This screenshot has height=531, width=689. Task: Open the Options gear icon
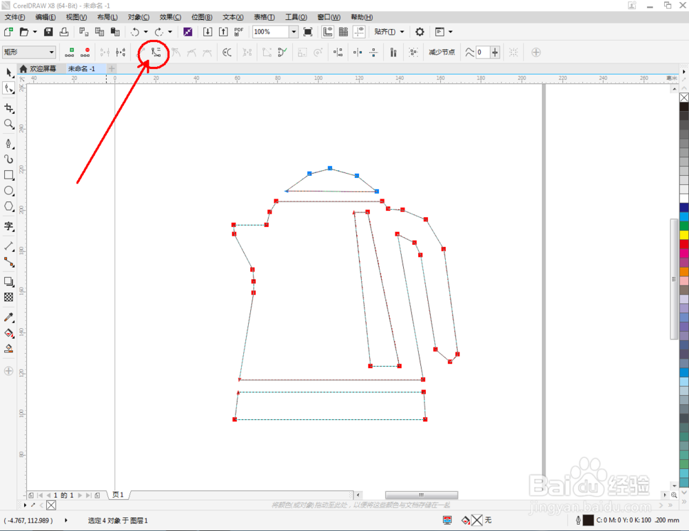pyautogui.click(x=420, y=32)
